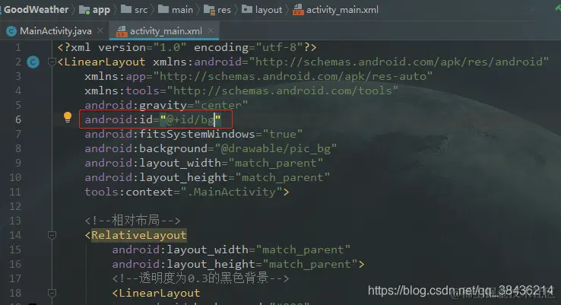Click the root LinearLayout tag name on line 2
Viewport: 561px width, 305px height.
(x=104, y=62)
